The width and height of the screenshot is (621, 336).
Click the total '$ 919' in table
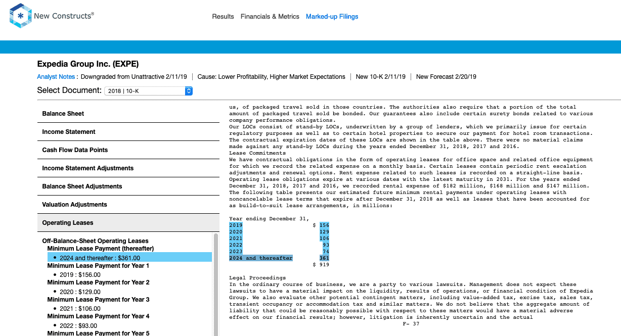pos(321,265)
